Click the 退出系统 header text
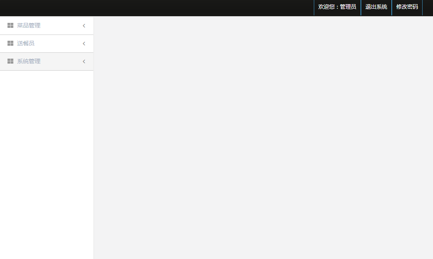This screenshot has width=433, height=259. pos(376,7)
